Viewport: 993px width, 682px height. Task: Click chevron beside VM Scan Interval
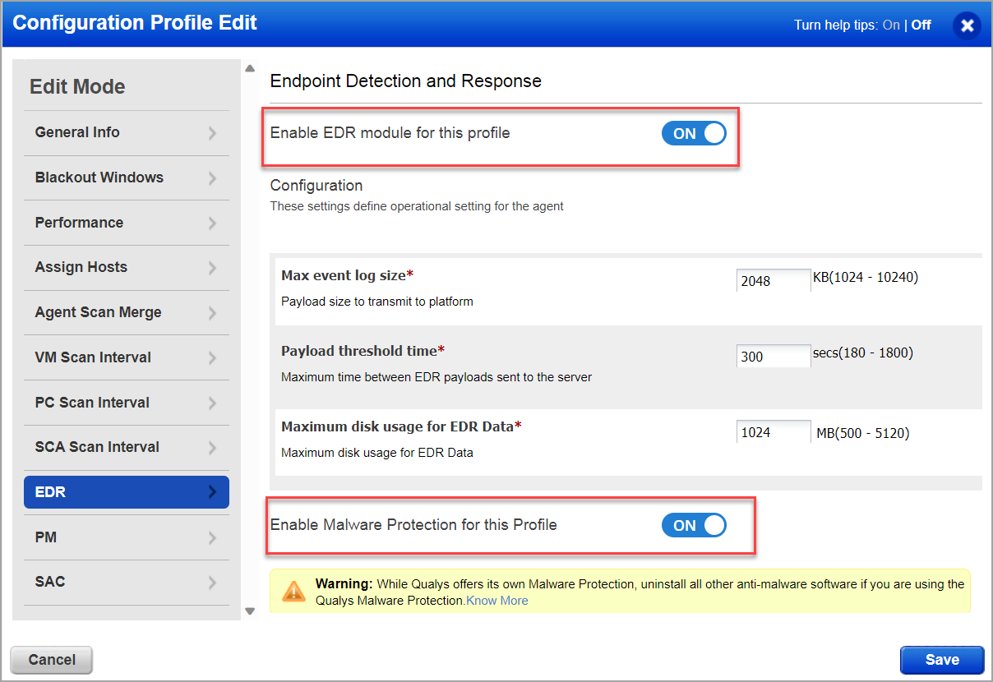(212, 358)
